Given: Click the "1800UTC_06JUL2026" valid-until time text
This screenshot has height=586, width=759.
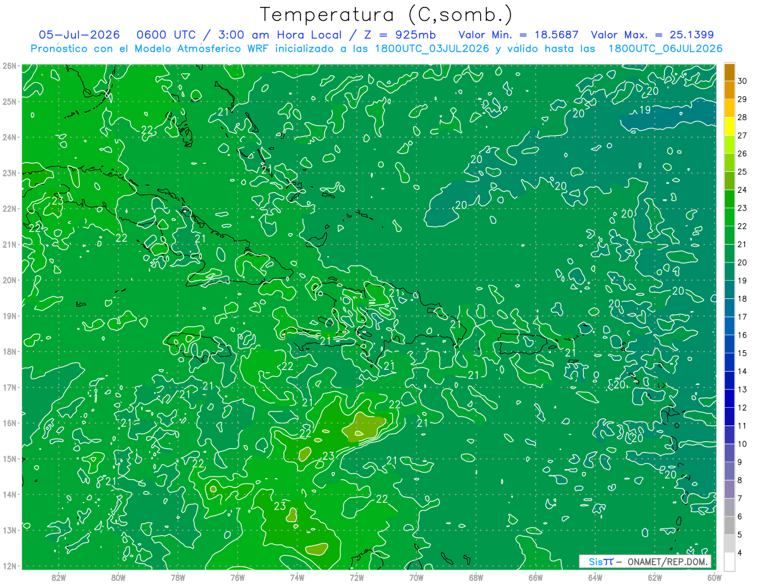Looking at the screenshot, I should 665,49.
